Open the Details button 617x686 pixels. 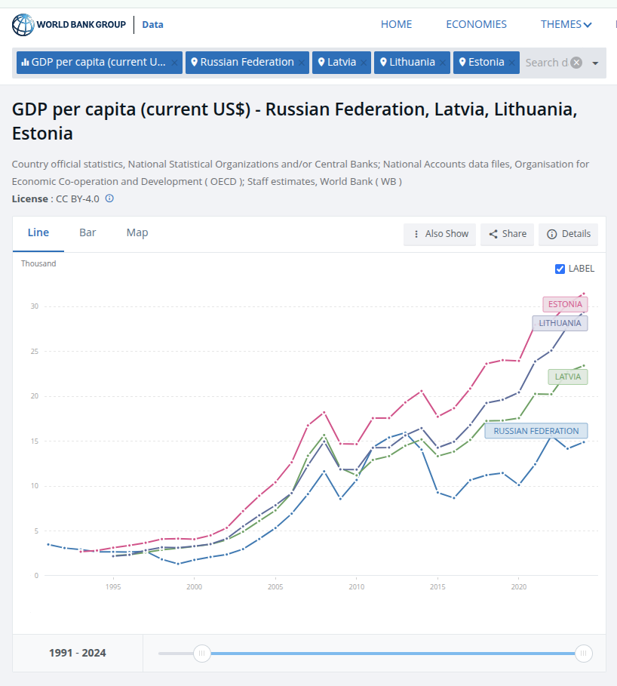click(x=569, y=234)
